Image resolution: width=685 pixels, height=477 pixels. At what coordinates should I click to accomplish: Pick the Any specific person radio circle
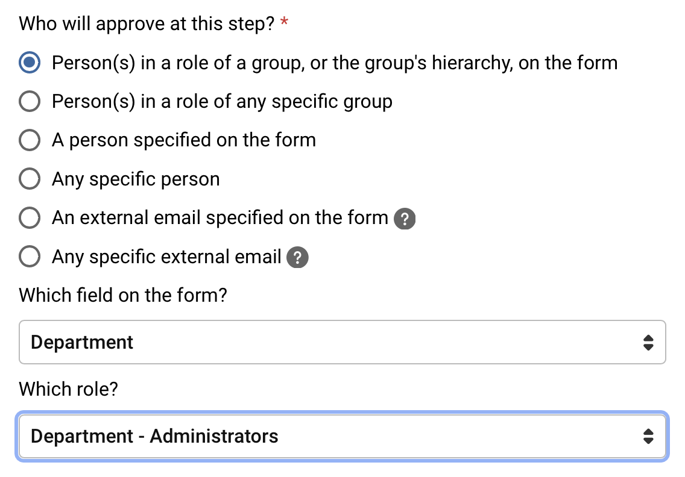30,179
